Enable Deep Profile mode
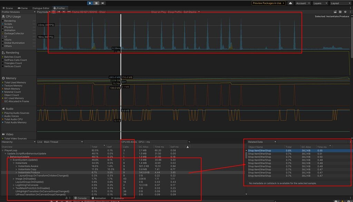 click(x=175, y=11)
